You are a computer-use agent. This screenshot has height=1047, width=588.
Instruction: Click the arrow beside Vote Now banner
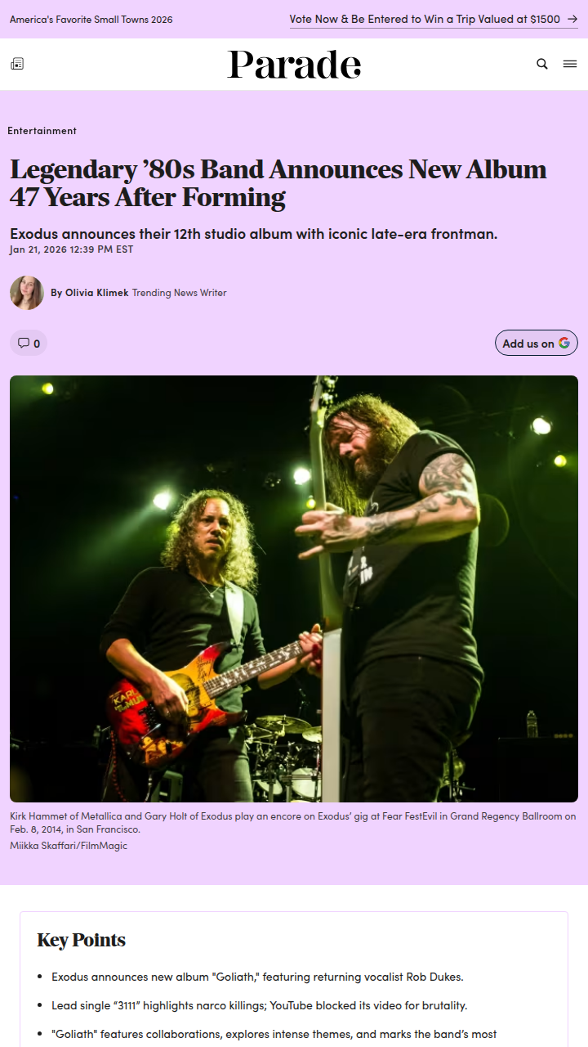572,19
